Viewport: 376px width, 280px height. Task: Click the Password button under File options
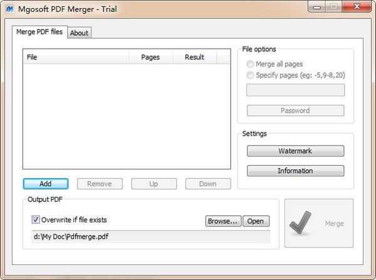pyautogui.click(x=295, y=111)
